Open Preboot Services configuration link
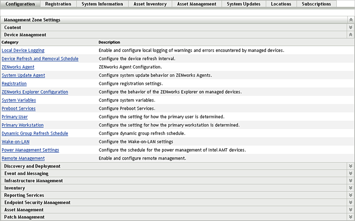355x221 pixels. pyautogui.click(x=18, y=109)
